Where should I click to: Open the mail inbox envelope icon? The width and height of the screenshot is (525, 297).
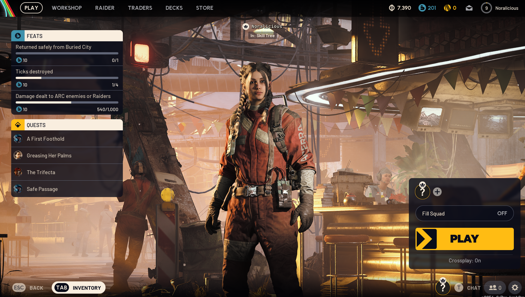469,8
